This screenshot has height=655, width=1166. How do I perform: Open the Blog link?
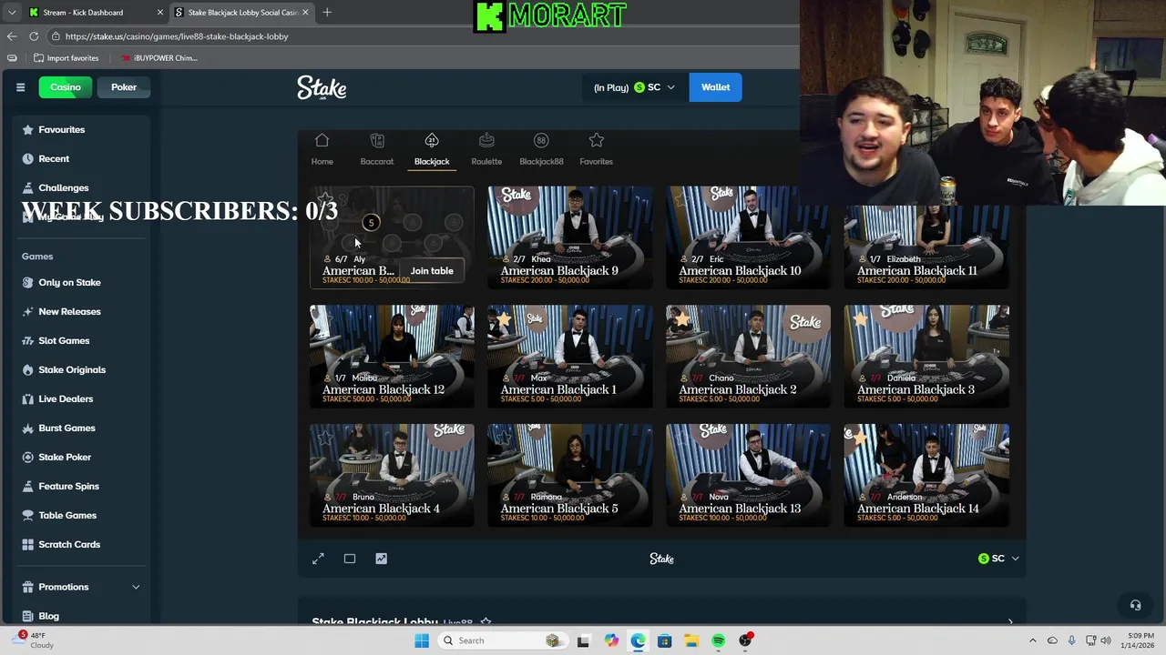pyautogui.click(x=48, y=616)
